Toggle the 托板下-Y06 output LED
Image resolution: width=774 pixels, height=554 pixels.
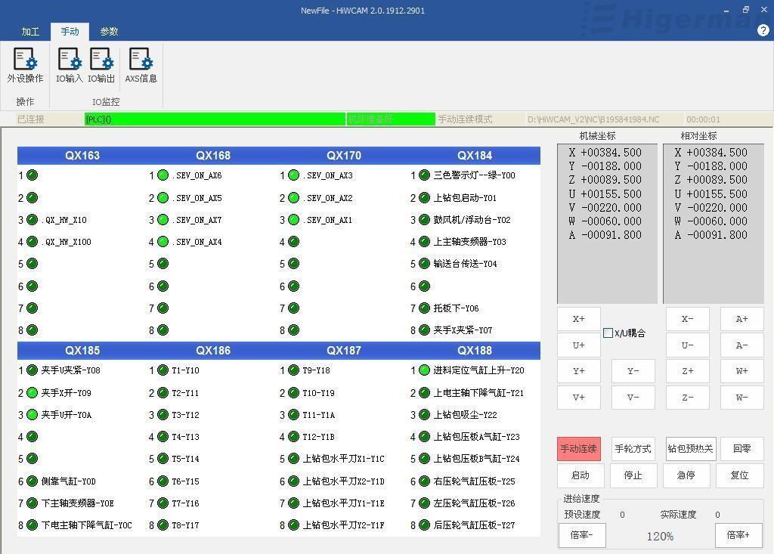(424, 308)
